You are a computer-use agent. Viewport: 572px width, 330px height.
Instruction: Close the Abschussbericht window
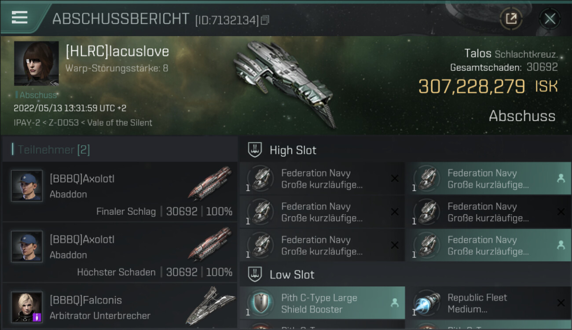(x=550, y=18)
